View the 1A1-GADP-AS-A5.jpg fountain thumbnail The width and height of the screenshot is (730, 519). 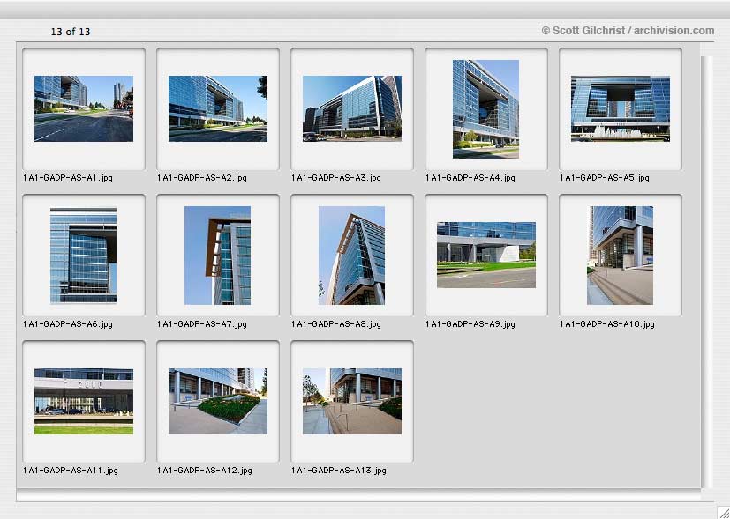click(621, 108)
